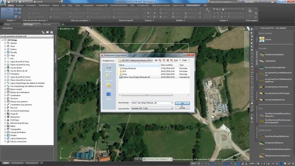Click the OBJET model space status bar toggle
The width and height of the screenshot is (295, 166).
point(193,164)
